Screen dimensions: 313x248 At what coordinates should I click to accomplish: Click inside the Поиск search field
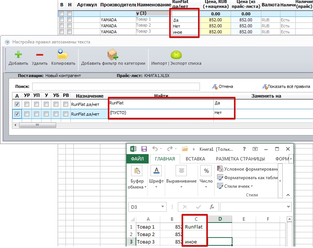tap(116, 86)
